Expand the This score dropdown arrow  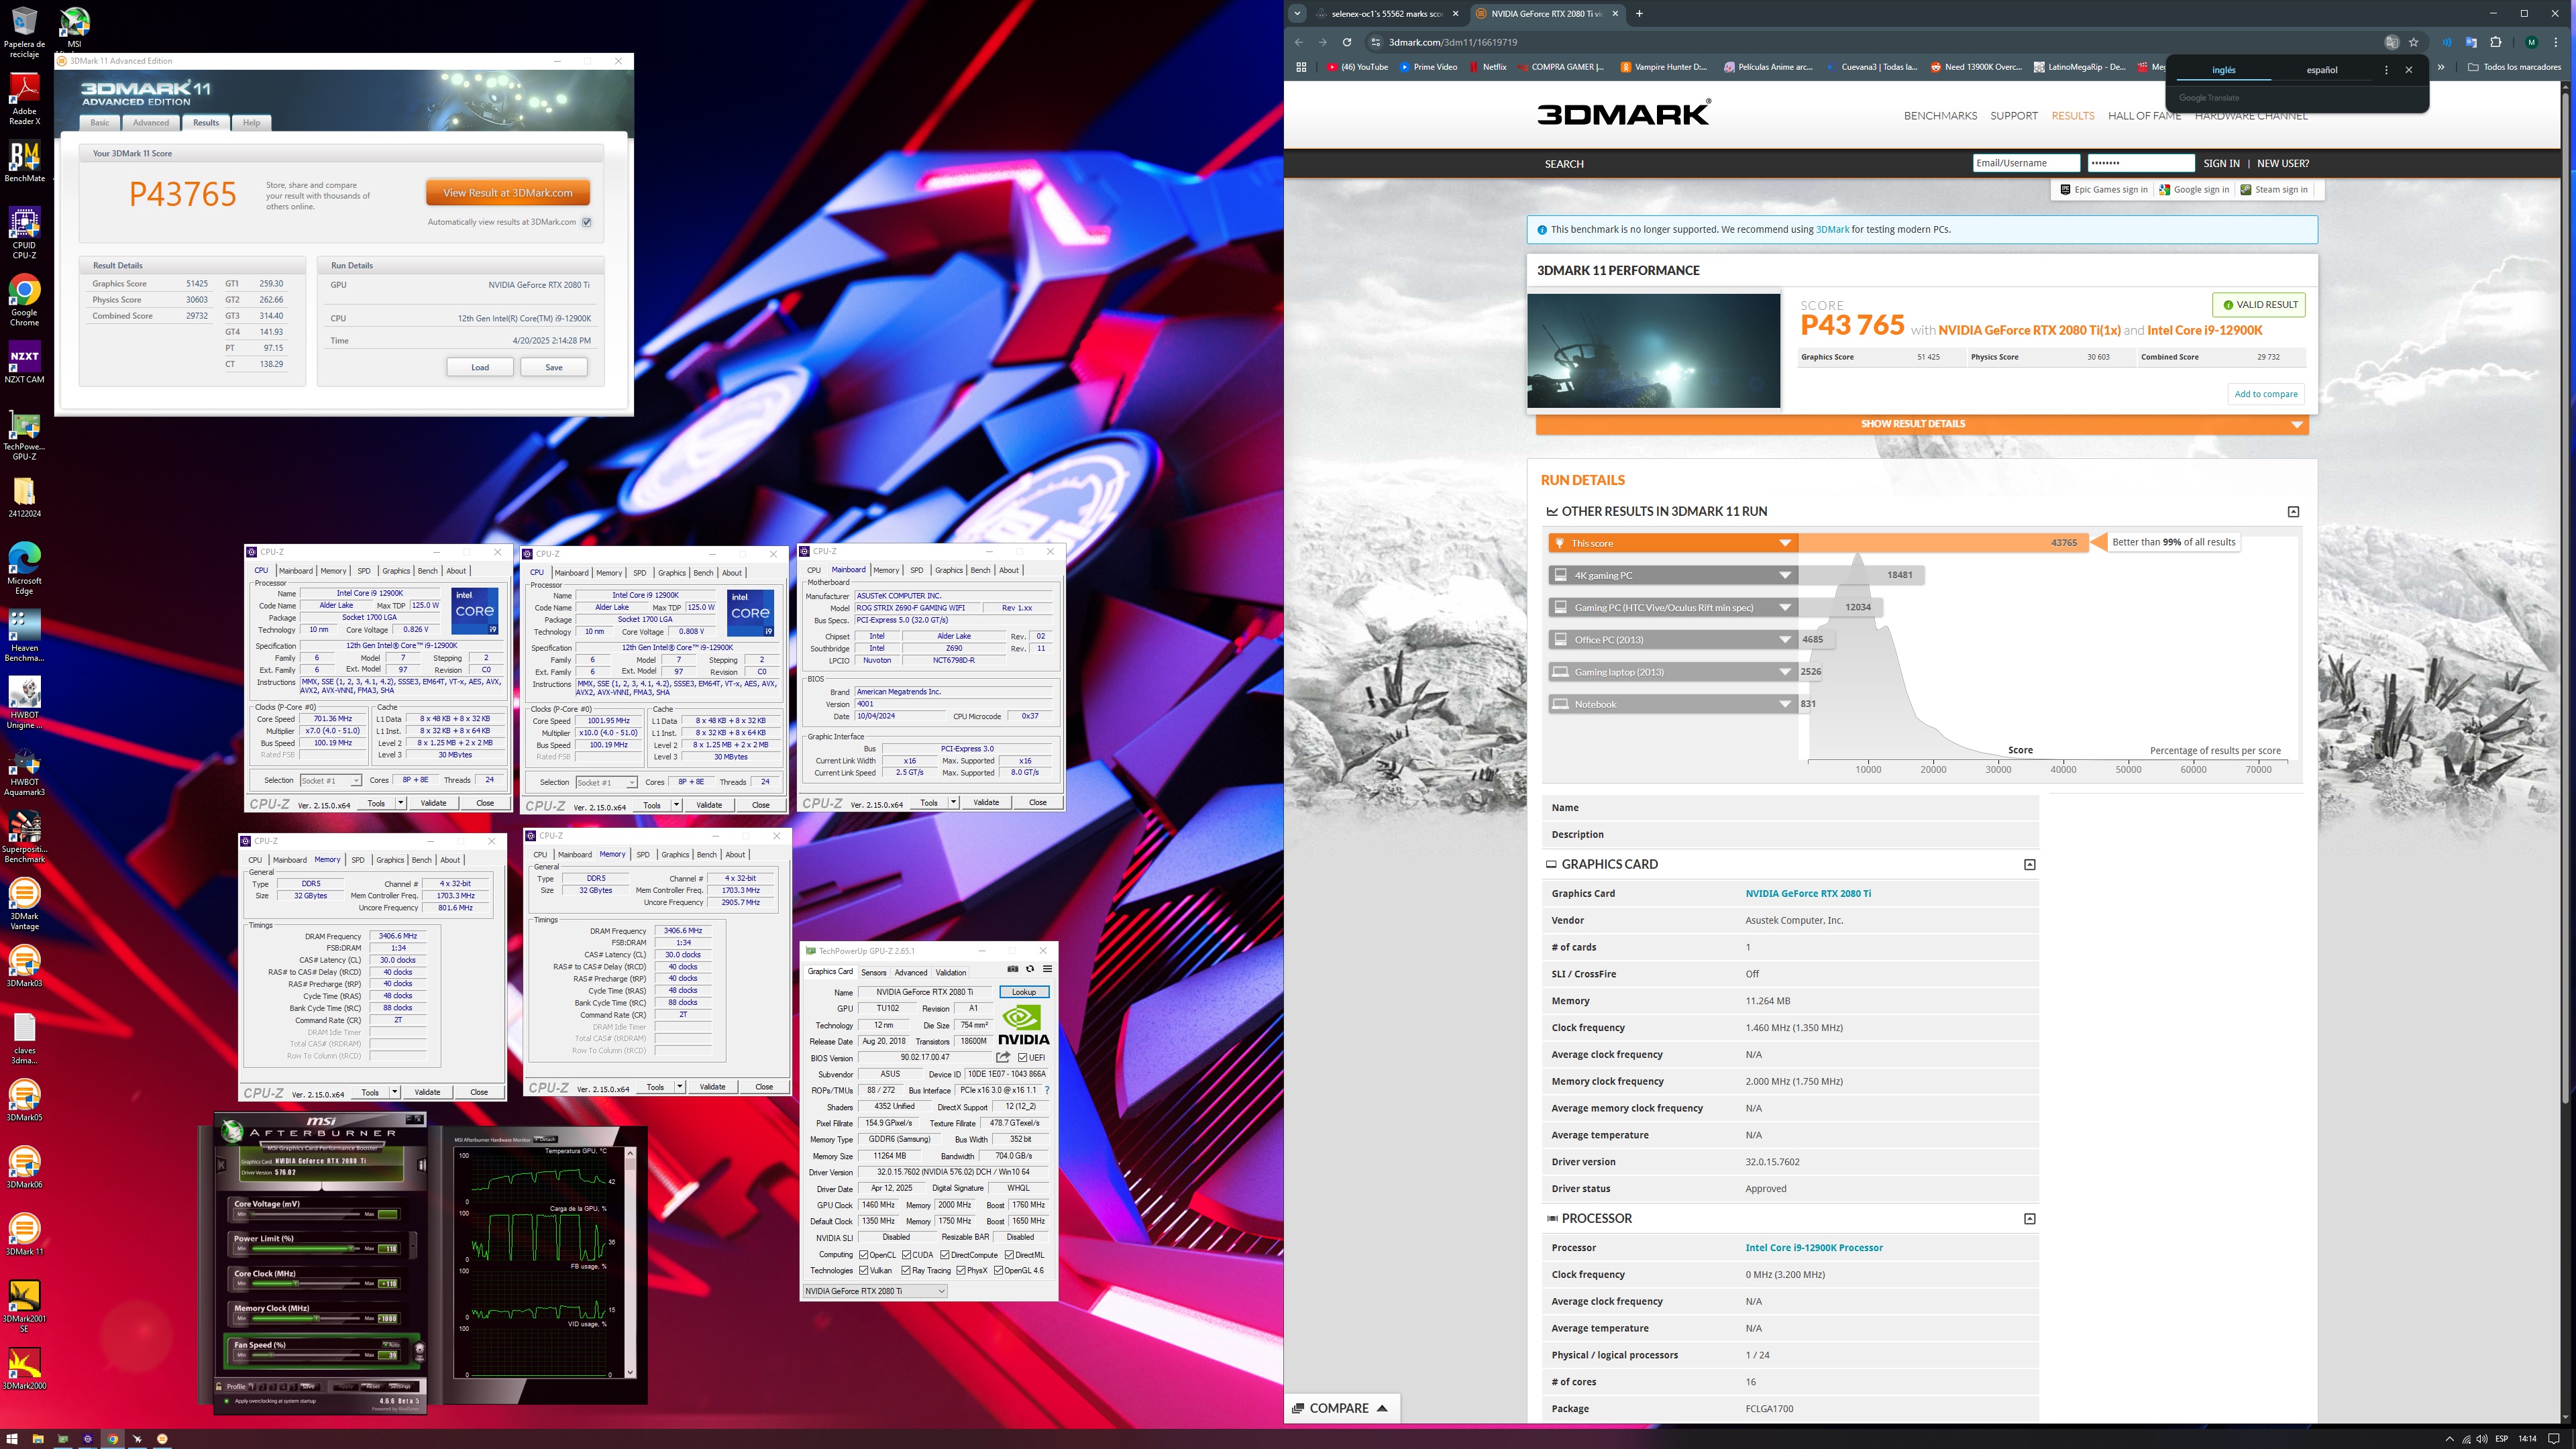[1784, 543]
